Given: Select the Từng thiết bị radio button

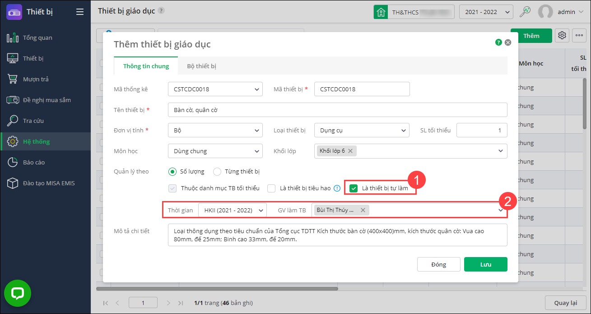Looking at the screenshot, I should 217,172.
